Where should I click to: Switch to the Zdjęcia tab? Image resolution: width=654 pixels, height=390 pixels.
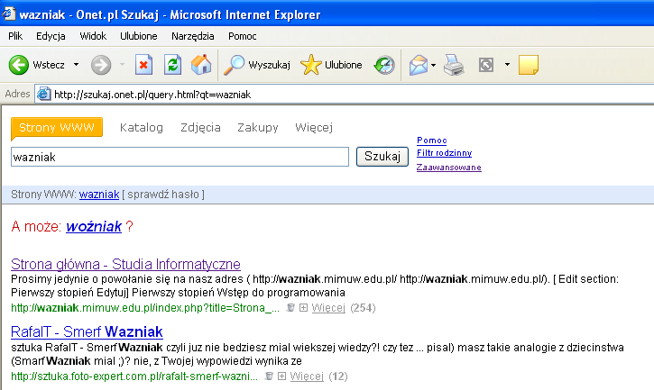coord(200,128)
